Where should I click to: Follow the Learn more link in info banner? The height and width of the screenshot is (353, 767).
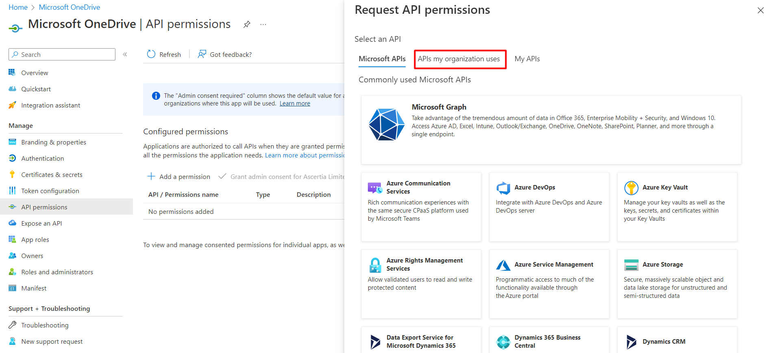295,103
